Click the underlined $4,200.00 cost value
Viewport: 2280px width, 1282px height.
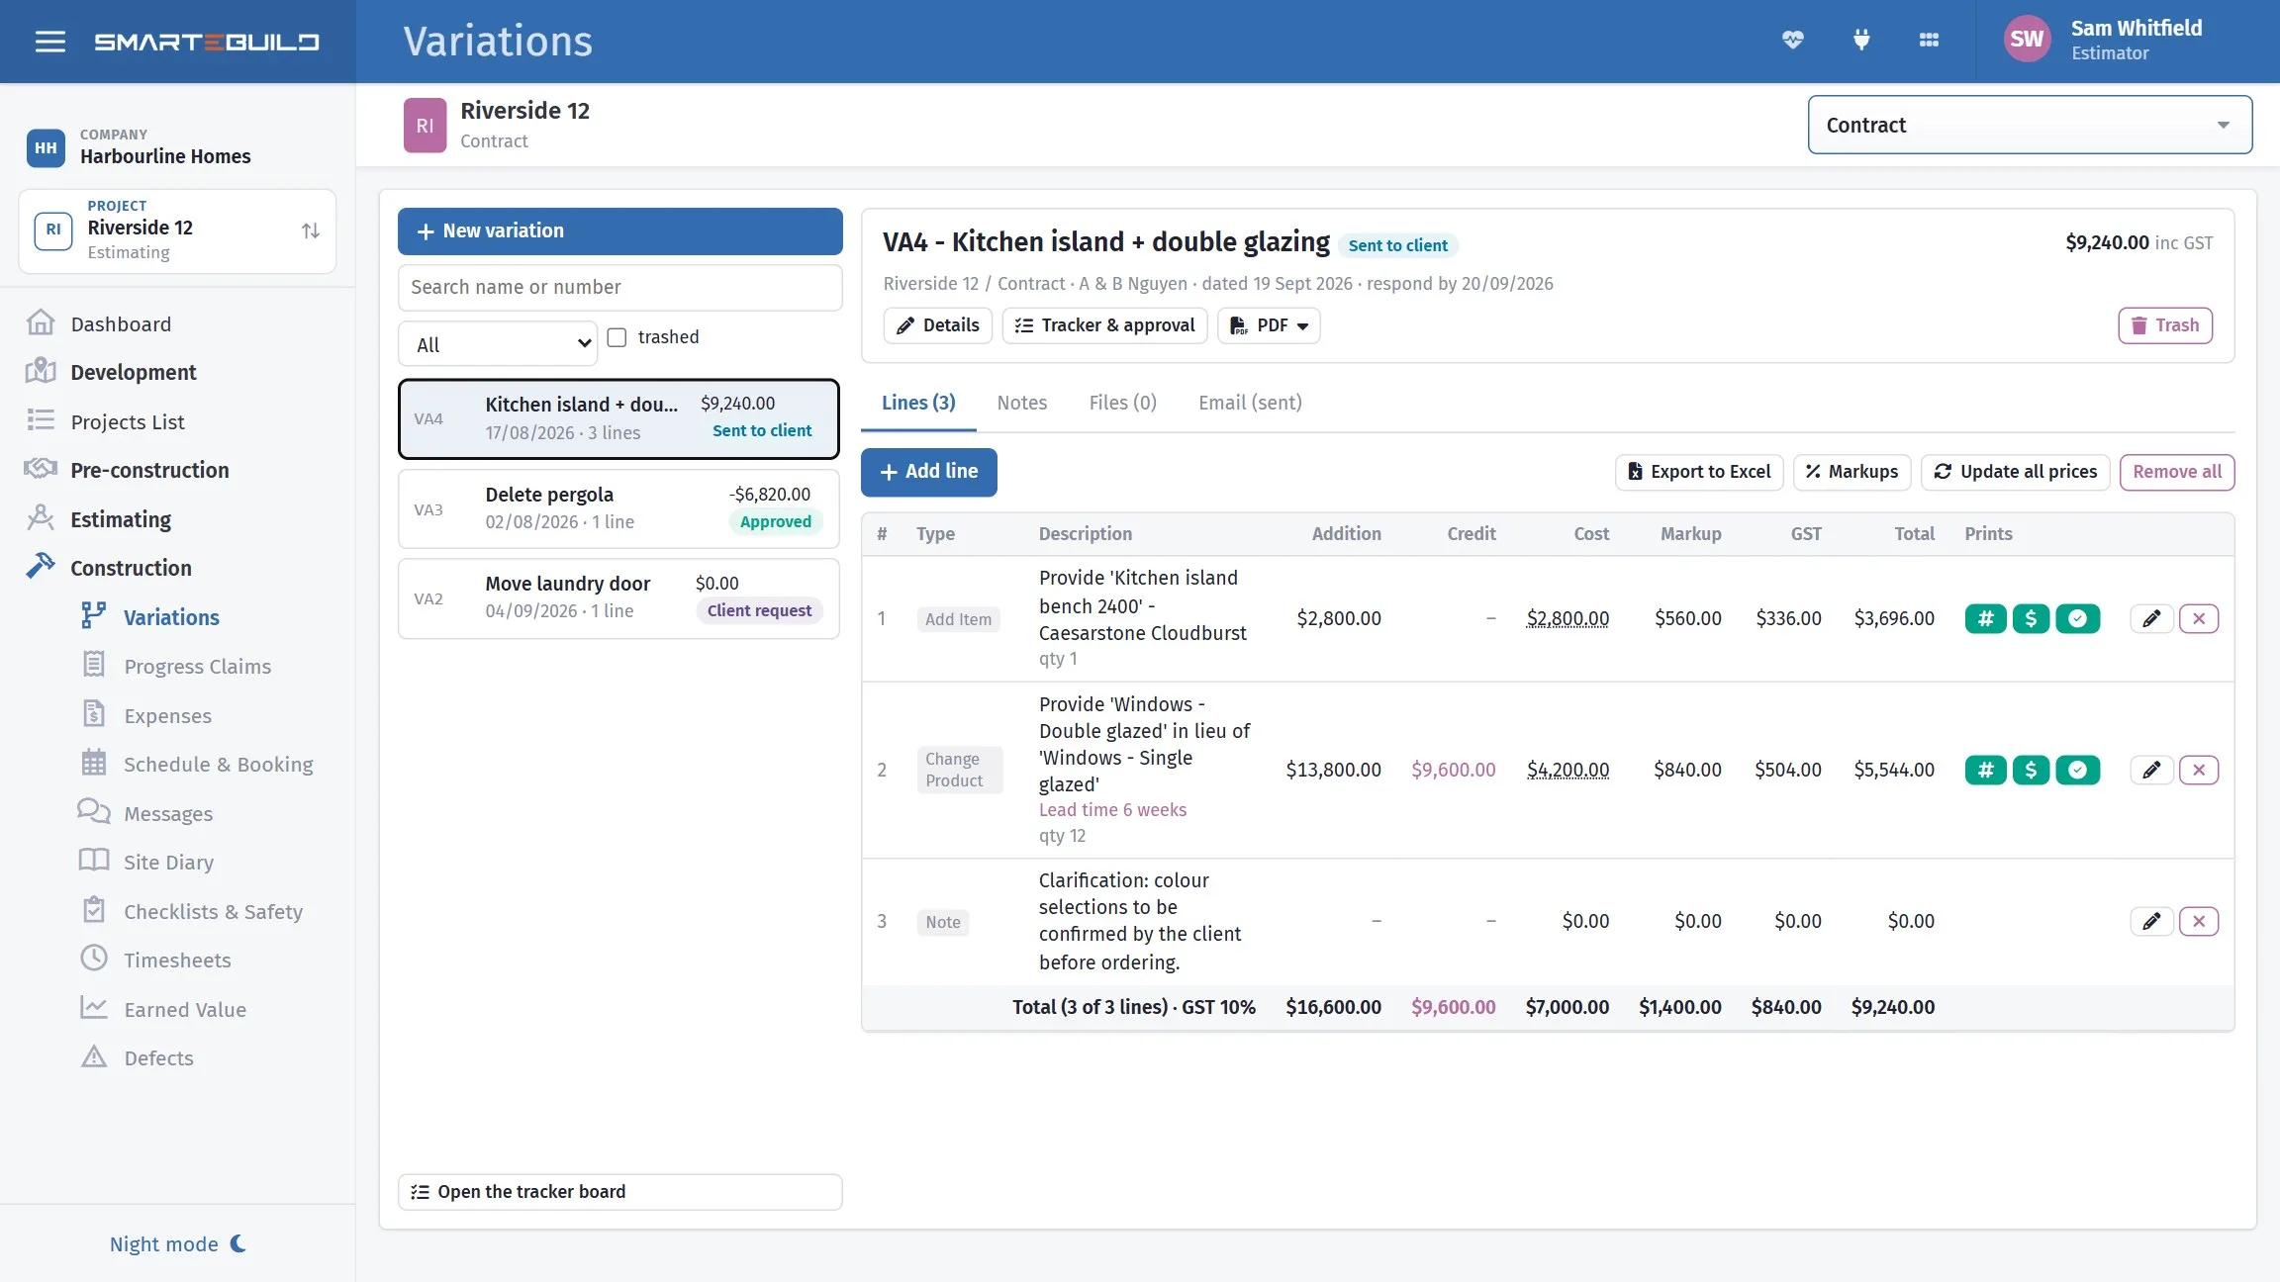tap(1567, 770)
